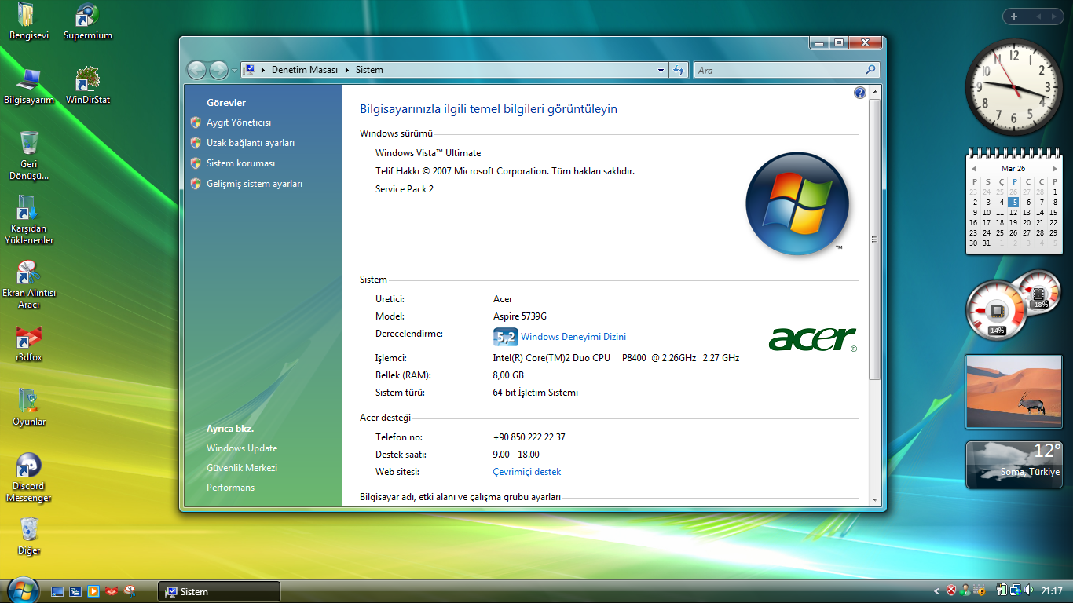Open Çevrimiçi destek web link

[x=526, y=472]
